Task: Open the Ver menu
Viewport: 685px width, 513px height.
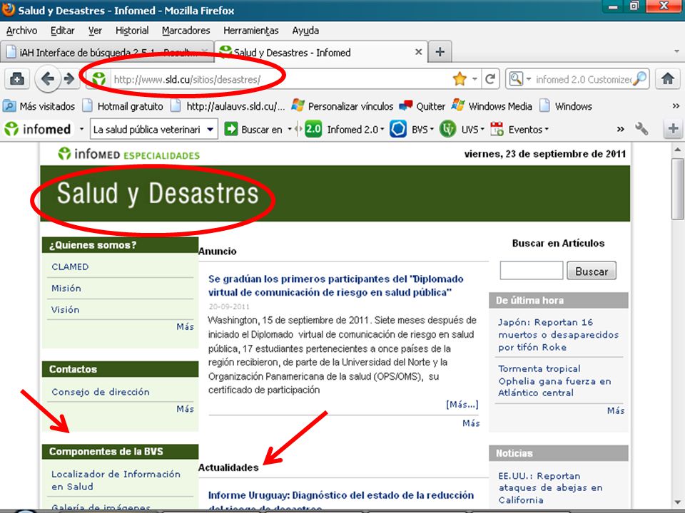Action: [95, 31]
